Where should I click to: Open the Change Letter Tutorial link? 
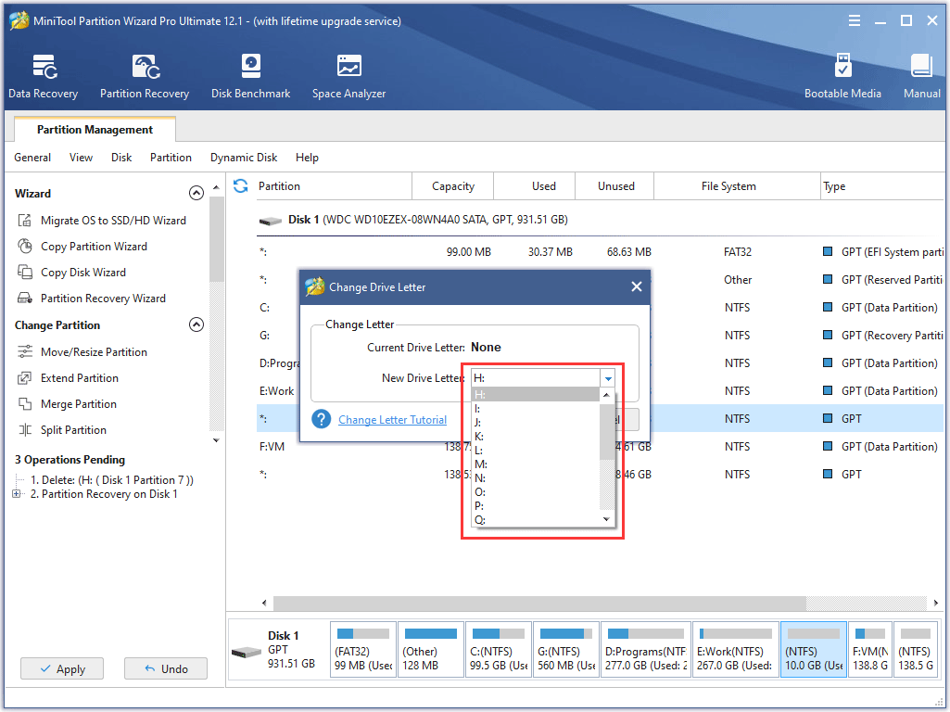tap(393, 419)
